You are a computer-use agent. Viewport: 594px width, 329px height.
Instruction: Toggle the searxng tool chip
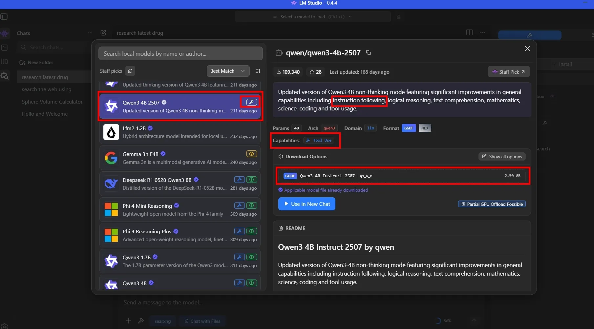(162, 321)
